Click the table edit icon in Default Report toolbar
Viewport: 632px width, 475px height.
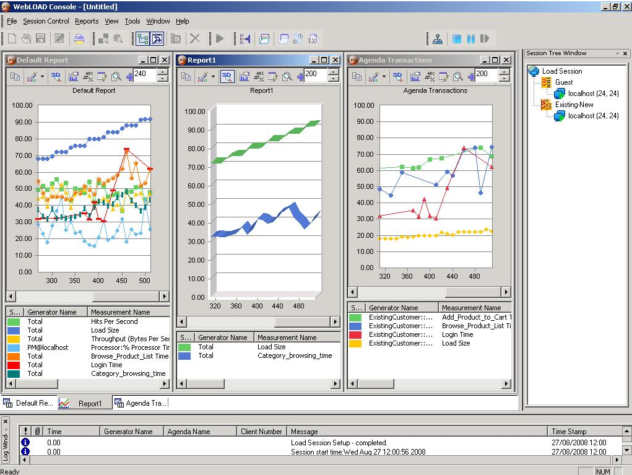coord(102,76)
